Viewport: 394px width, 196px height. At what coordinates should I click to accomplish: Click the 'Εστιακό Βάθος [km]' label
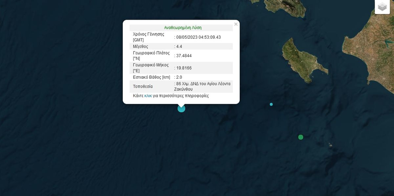click(151, 77)
